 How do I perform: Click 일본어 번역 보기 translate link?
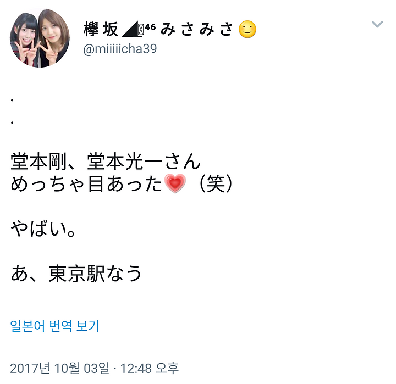coord(55,326)
